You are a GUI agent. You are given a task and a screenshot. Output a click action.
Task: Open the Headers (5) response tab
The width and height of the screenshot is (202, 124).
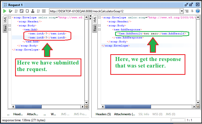pos(103,114)
